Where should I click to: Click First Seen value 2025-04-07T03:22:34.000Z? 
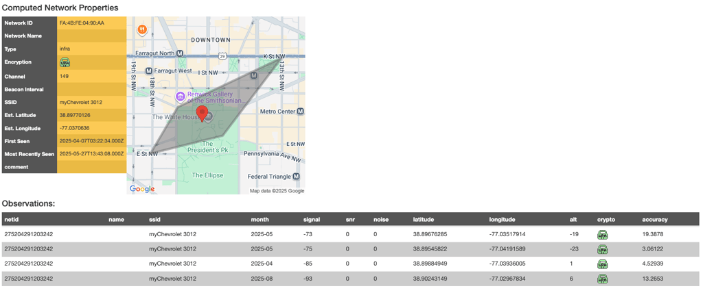[91, 141]
